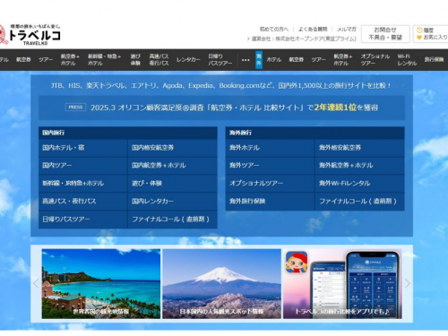Open the history clock icon
The height and width of the screenshot is (336, 448).
coord(419,30)
